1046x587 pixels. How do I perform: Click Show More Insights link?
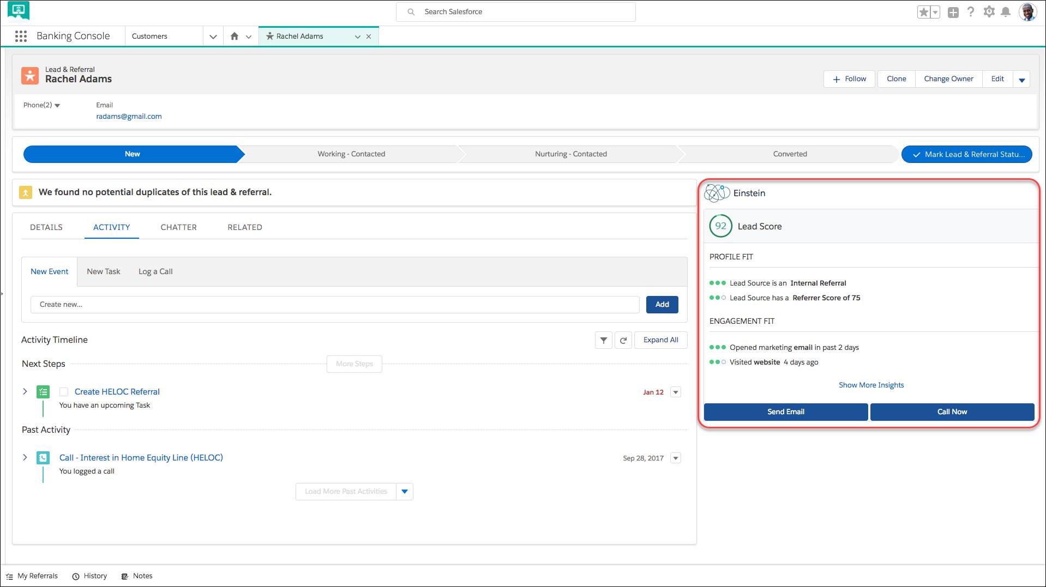click(x=871, y=385)
